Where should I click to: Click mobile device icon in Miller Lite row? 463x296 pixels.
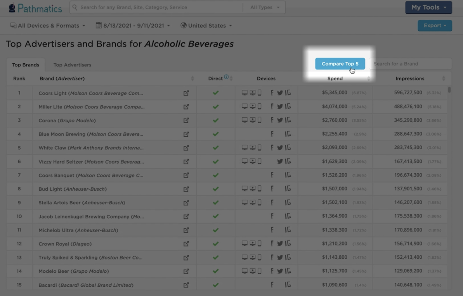point(260,106)
